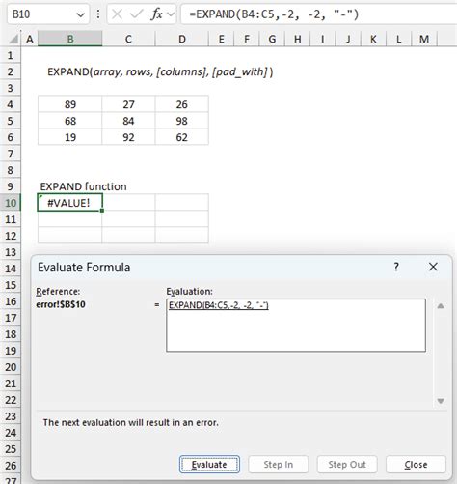Expand the function list chevron beside fx

[171, 14]
